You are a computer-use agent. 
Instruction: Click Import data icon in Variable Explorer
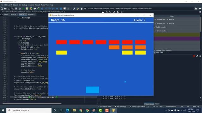pos(103,12)
